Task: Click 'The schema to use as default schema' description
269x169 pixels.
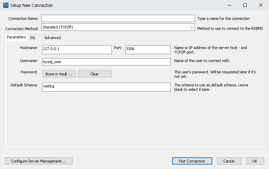Action: pyautogui.click(x=211, y=87)
